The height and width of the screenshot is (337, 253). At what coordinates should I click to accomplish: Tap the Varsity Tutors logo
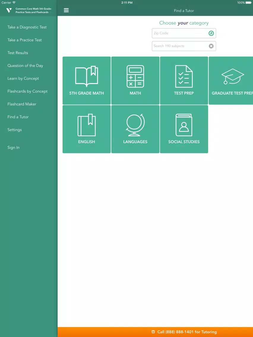point(9,10)
